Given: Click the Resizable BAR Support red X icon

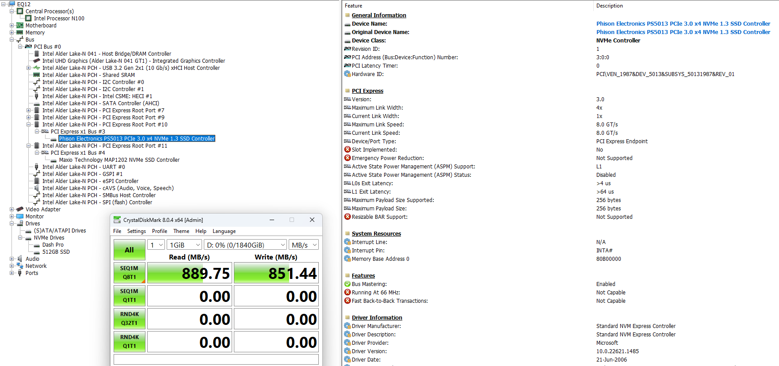Looking at the screenshot, I should (x=347, y=217).
